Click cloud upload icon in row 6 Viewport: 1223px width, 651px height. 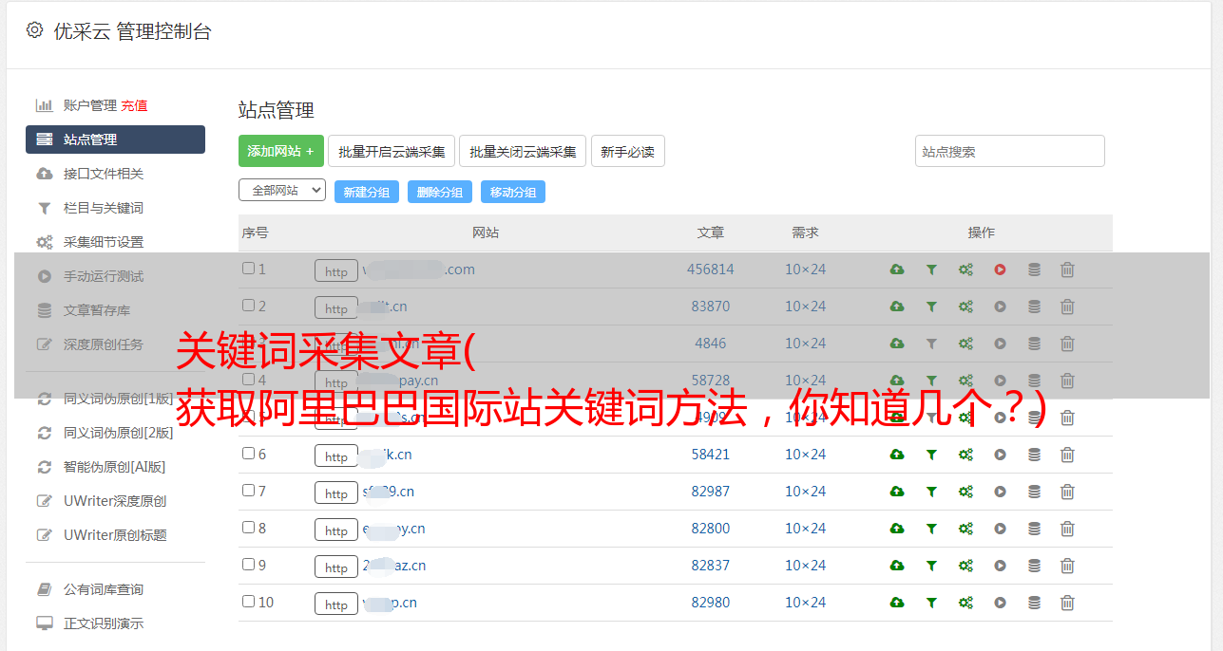pyautogui.click(x=896, y=455)
